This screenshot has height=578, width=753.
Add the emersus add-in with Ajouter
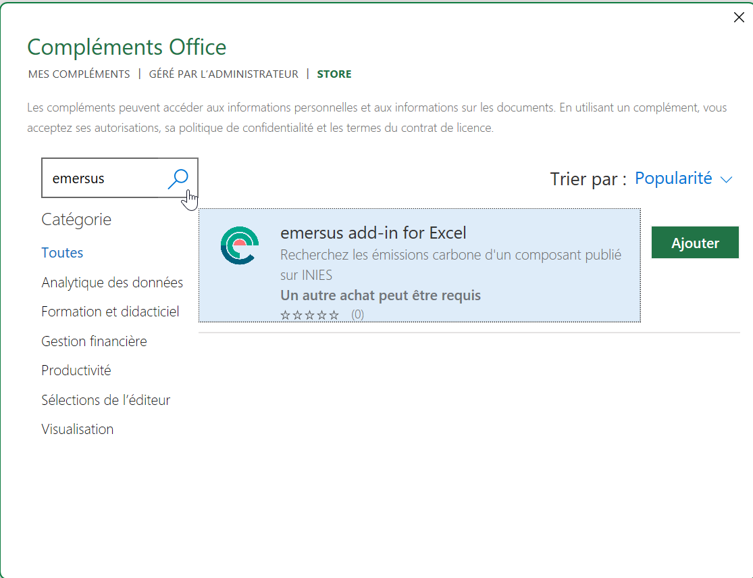click(695, 243)
